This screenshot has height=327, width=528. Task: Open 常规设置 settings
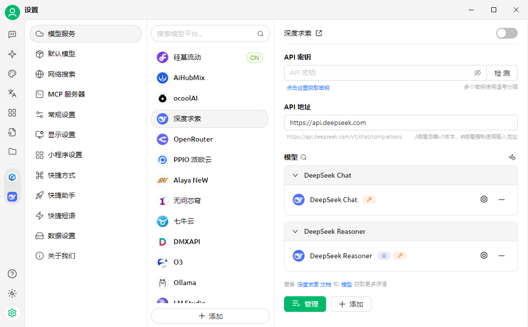pyautogui.click(x=86, y=115)
